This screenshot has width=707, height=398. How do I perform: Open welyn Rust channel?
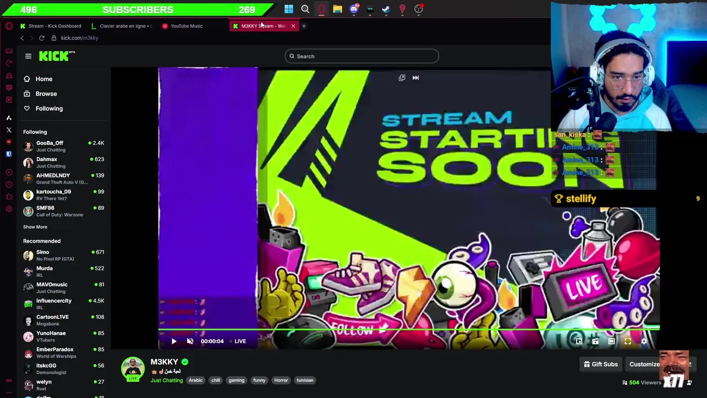[64, 385]
